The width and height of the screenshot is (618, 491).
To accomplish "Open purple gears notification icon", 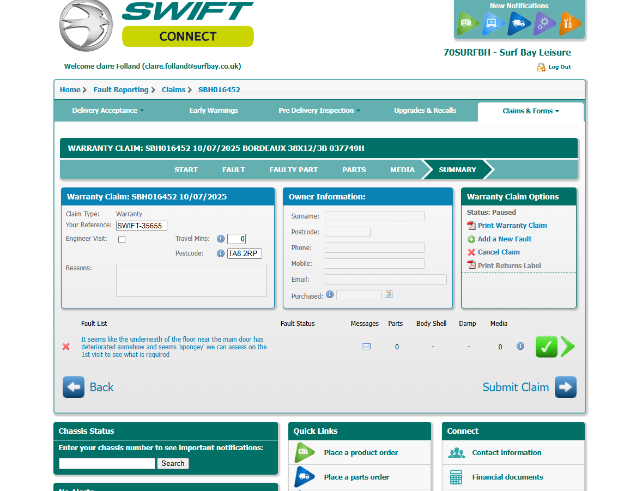I will (x=544, y=23).
